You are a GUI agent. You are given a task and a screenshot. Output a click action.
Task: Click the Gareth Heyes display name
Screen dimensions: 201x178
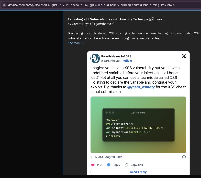[x=111, y=56]
